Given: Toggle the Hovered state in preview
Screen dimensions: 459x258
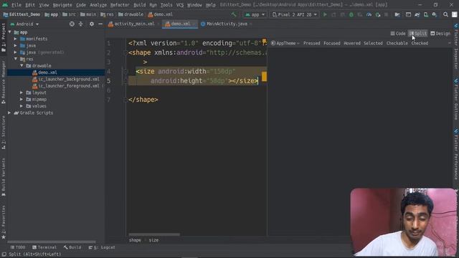Looking at the screenshot, I should (352, 43).
